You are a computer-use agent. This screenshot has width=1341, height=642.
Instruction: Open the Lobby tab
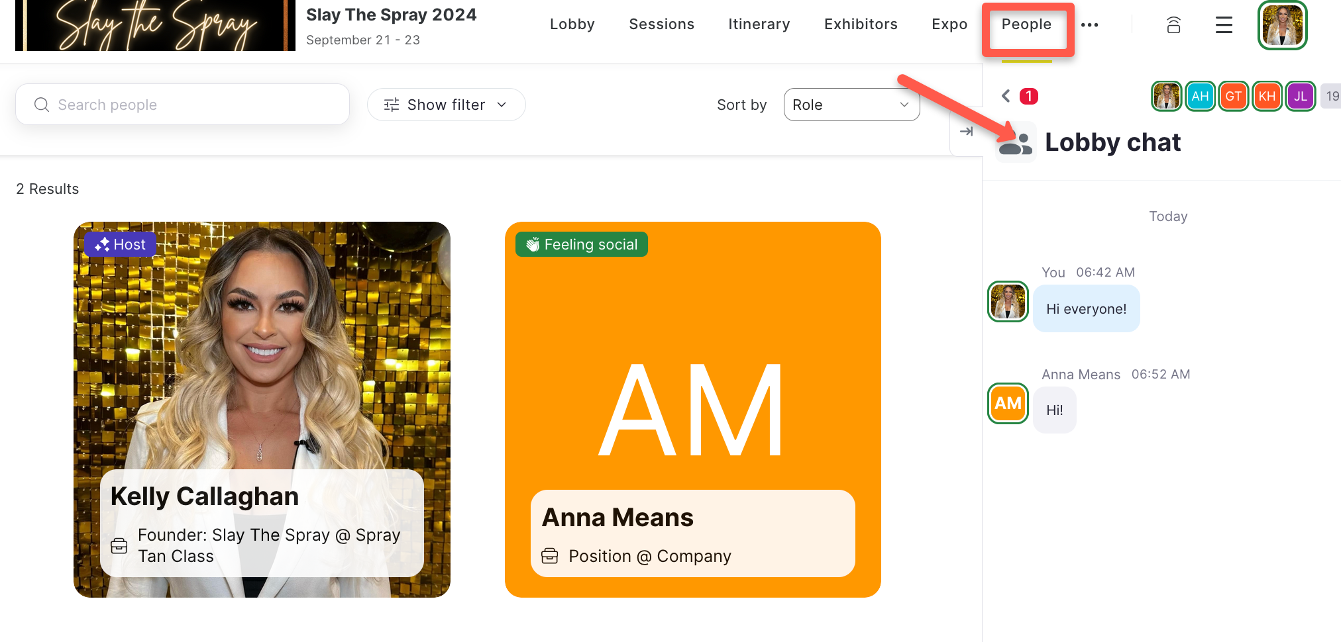[572, 24]
